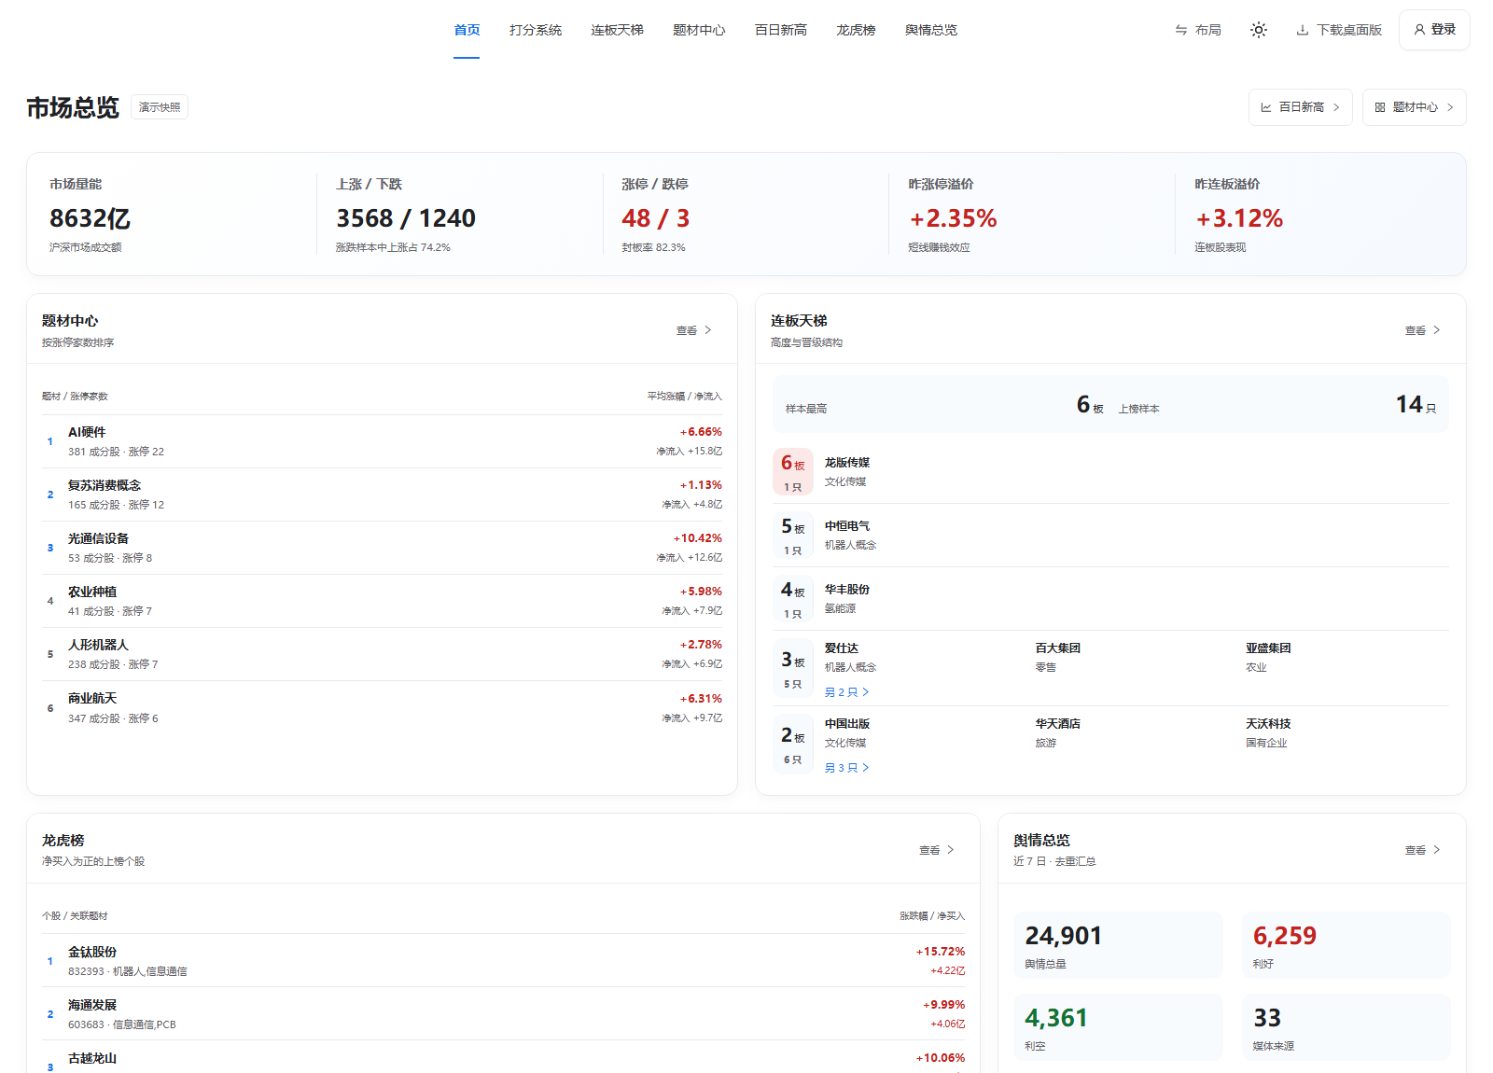Select 商业航天 theme row
Image resolution: width=1493 pixels, height=1073 pixels.
(382, 708)
